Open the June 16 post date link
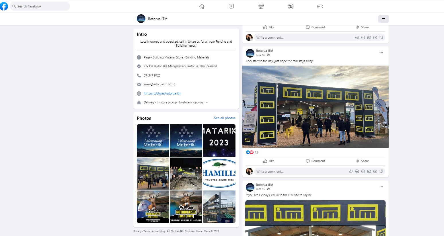The width and height of the screenshot is (444, 236). [x=260, y=55]
